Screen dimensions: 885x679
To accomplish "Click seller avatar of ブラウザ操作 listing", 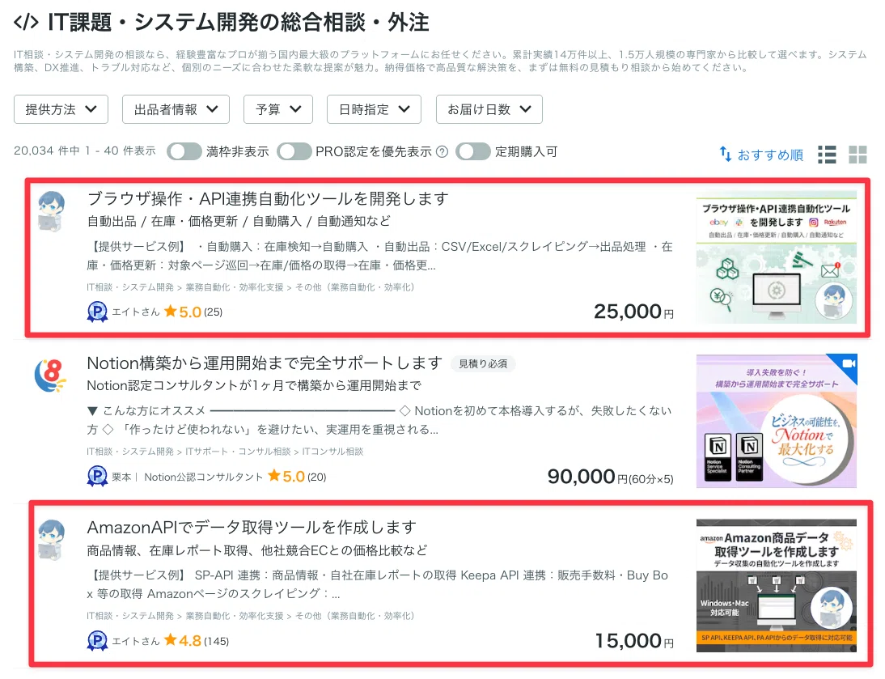I will point(51,212).
